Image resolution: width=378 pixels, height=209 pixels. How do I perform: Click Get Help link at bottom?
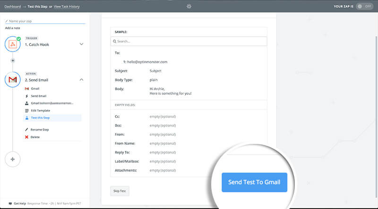(x=20, y=203)
